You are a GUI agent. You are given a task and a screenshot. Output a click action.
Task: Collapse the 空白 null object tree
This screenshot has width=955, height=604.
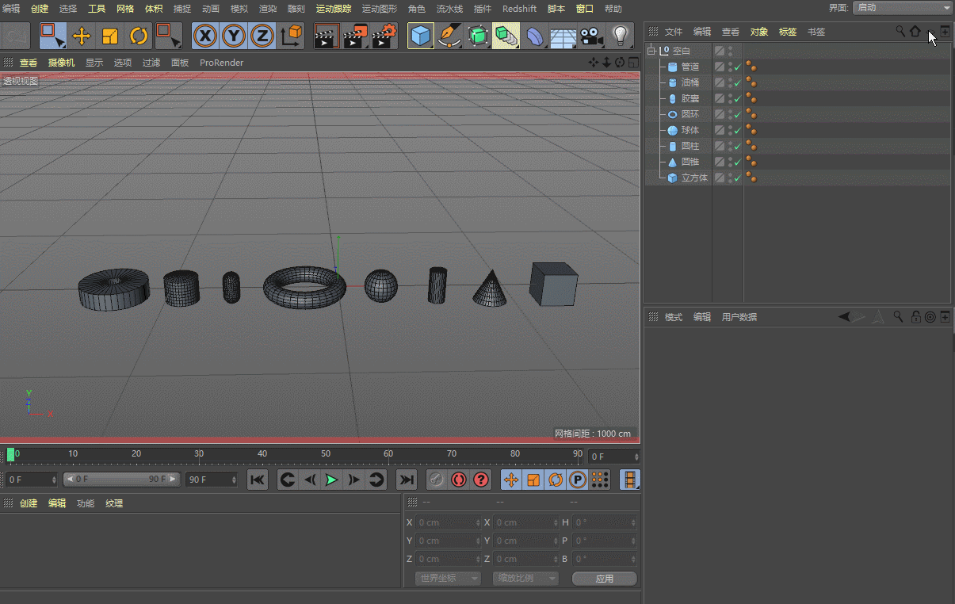point(652,51)
